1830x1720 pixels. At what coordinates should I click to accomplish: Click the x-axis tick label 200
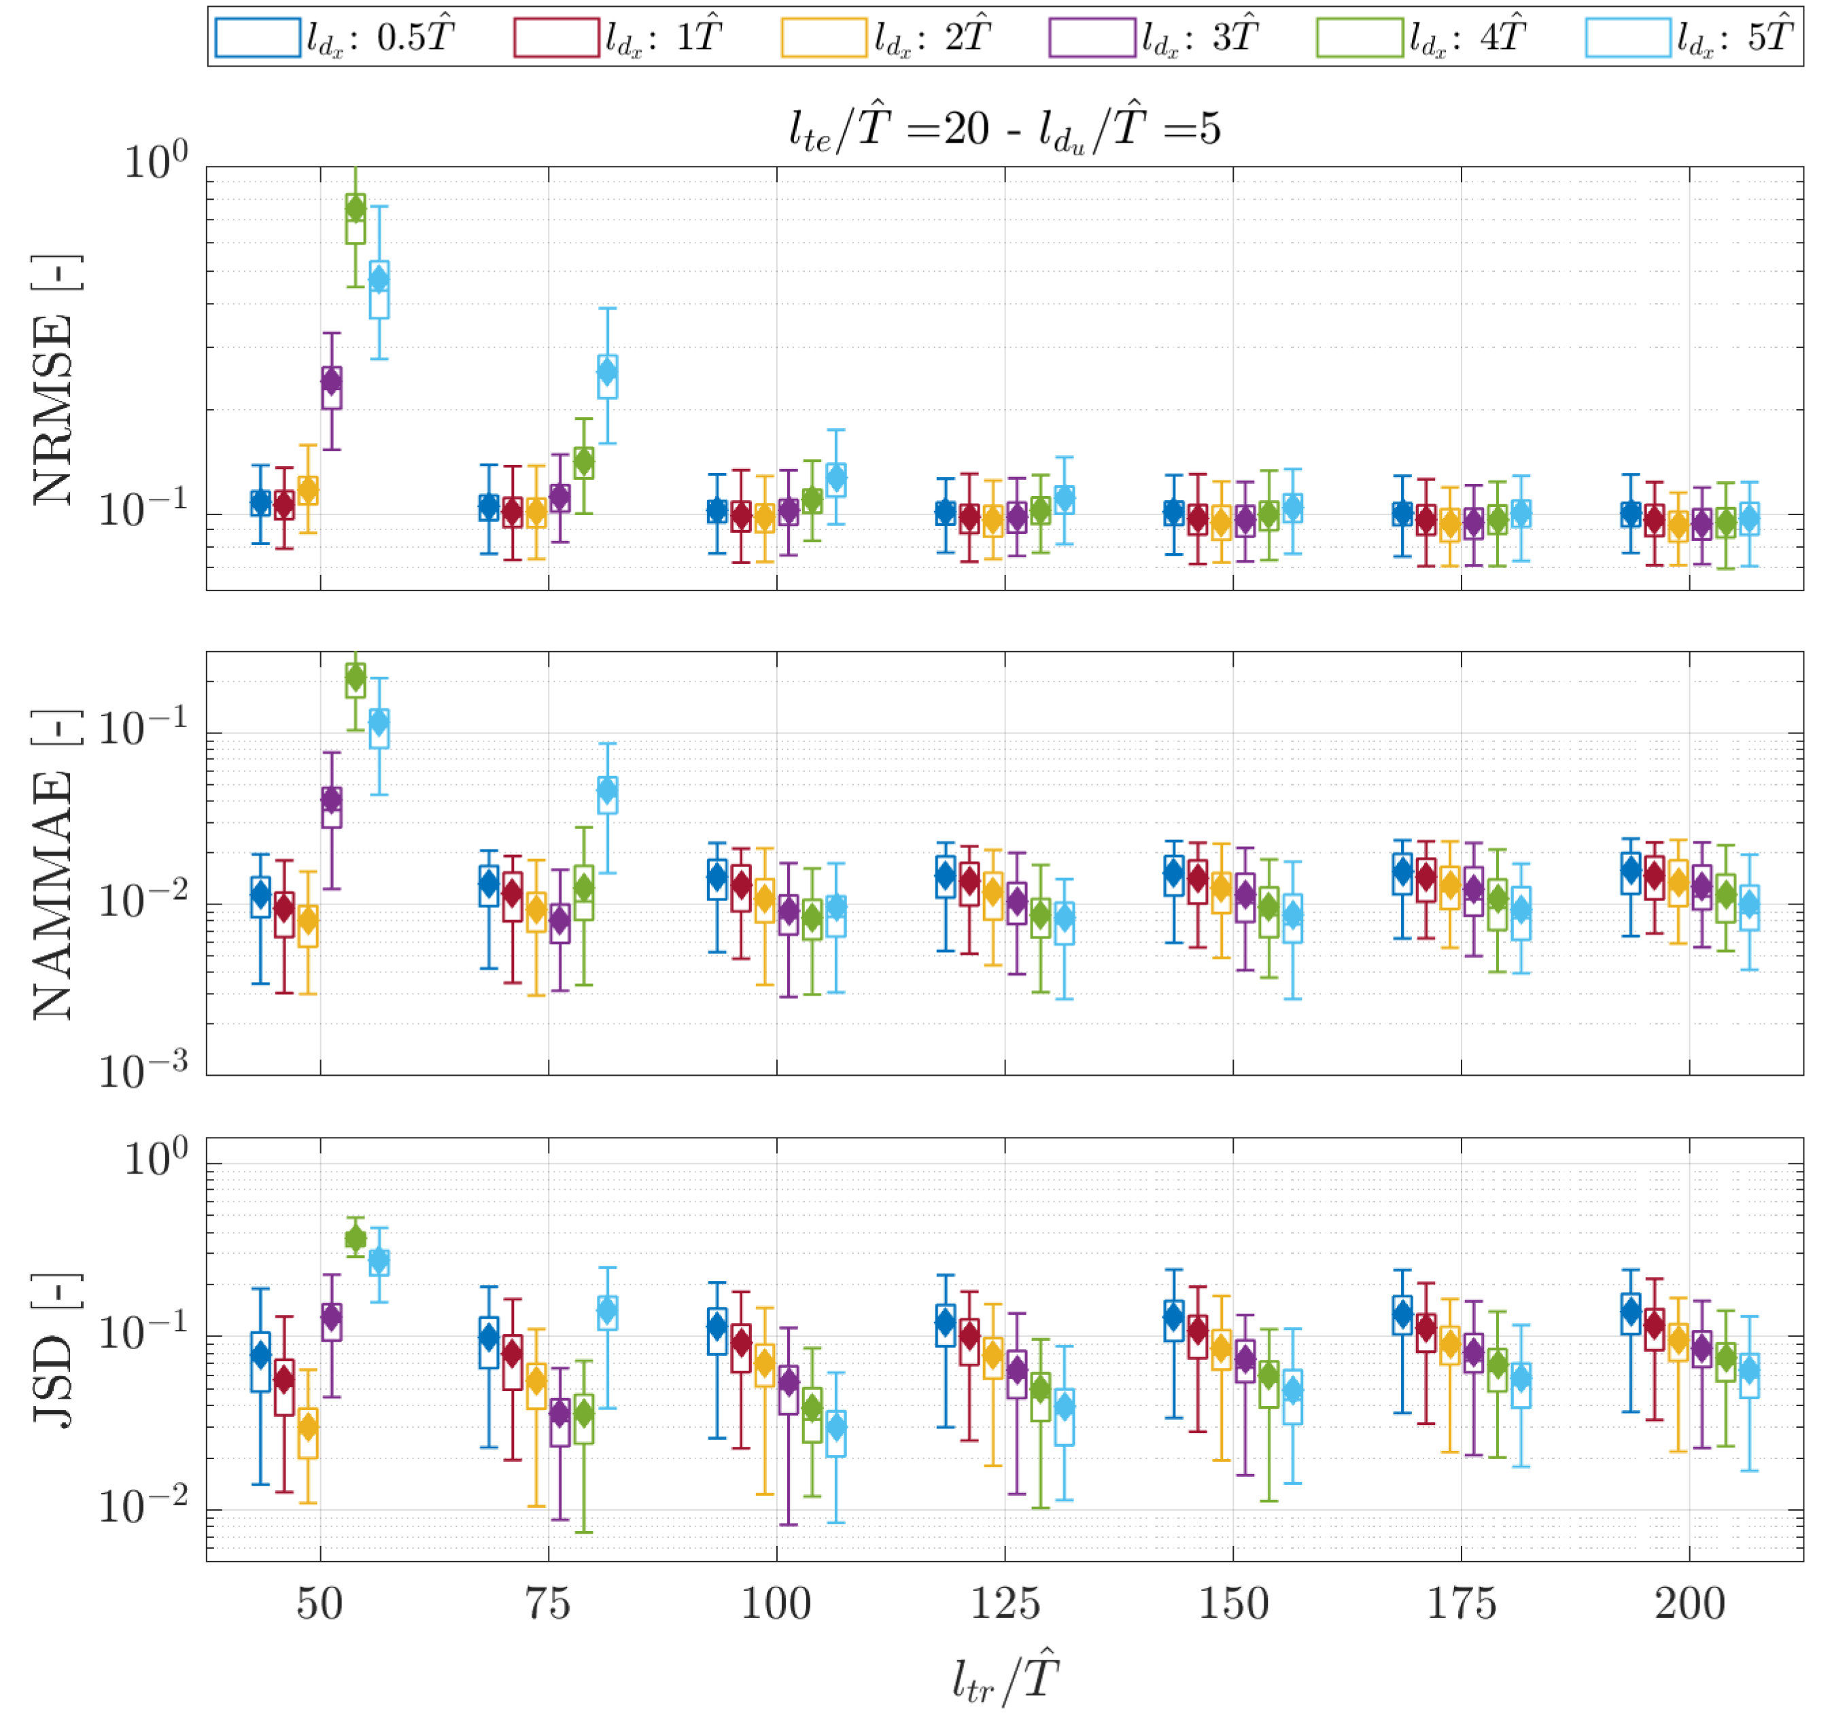coord(1689,1604)
